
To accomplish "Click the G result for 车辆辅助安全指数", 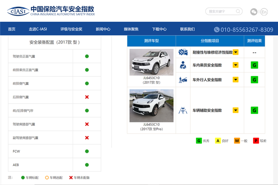I will 254,110.
